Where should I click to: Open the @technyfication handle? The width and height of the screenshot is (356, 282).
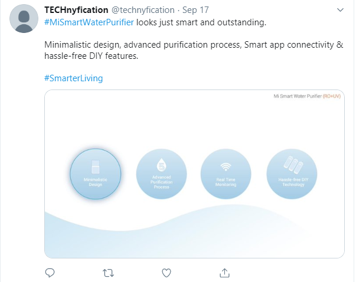(x=143, y=10)
